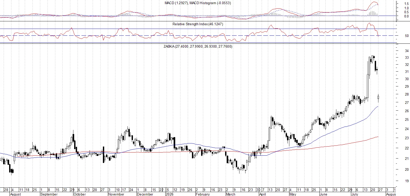Click the ZABKA price chart title
410x196 pixels.
[198, 46]
